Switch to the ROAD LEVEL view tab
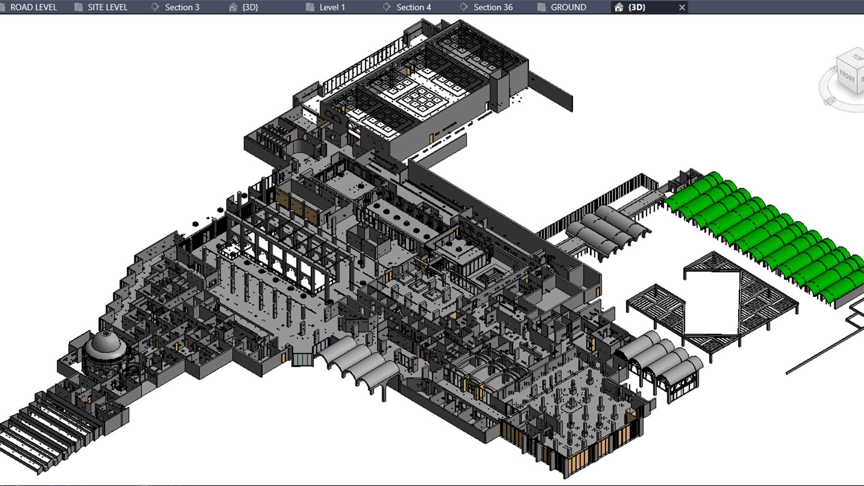 [x=33, y=7]
